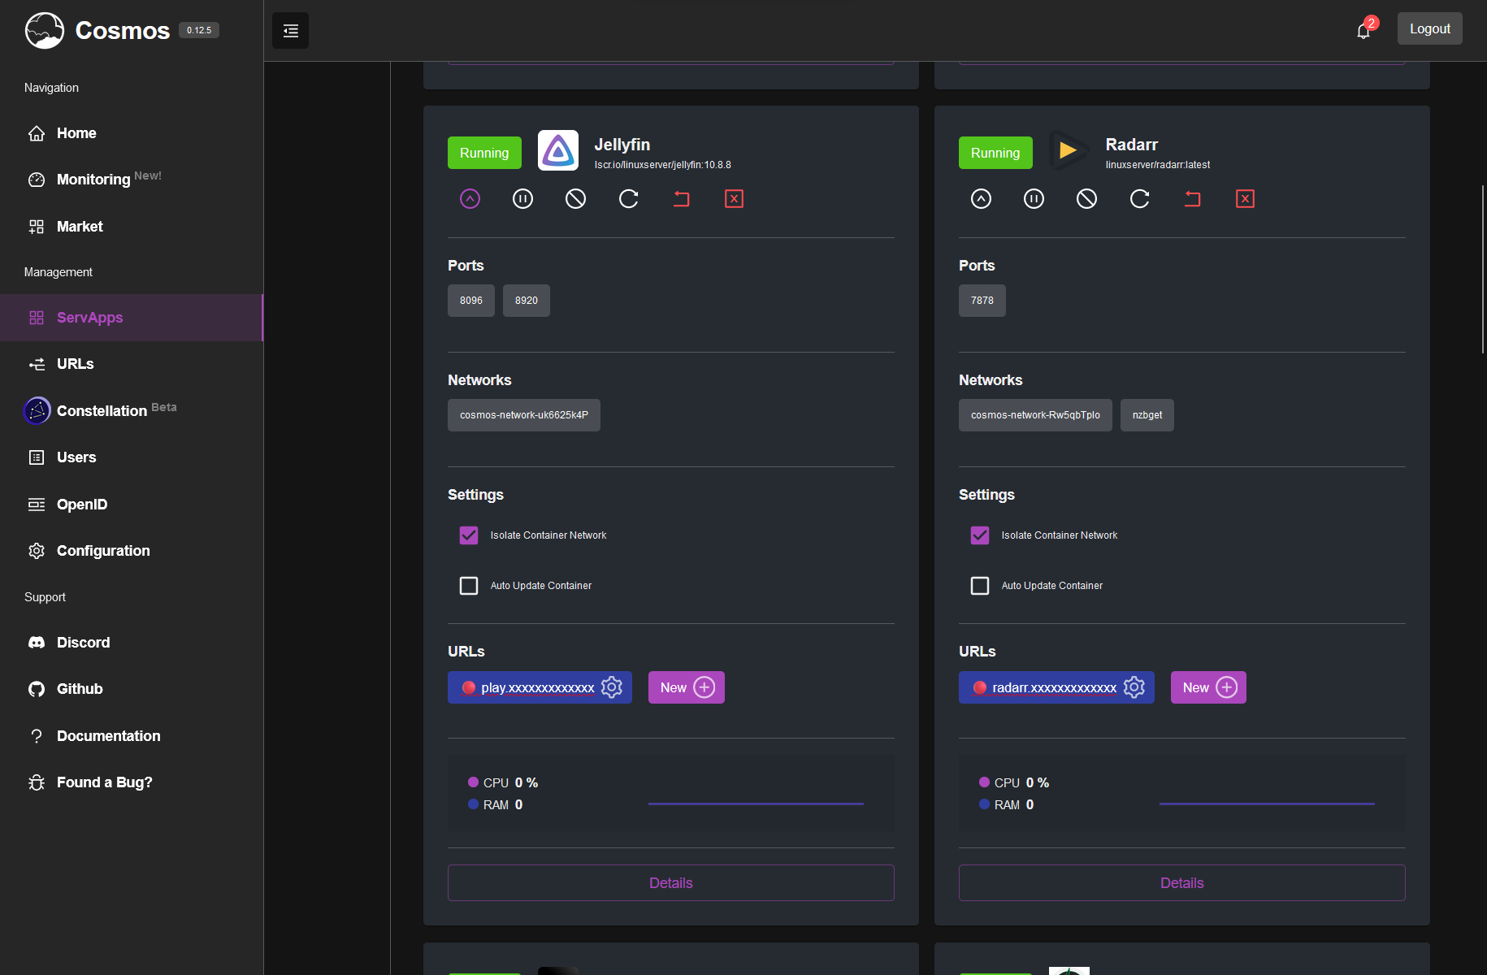The width and height of the screenshot is (1487, 975).
Task: Click the version 0.12.5 badge
Action: coord(199,31)
